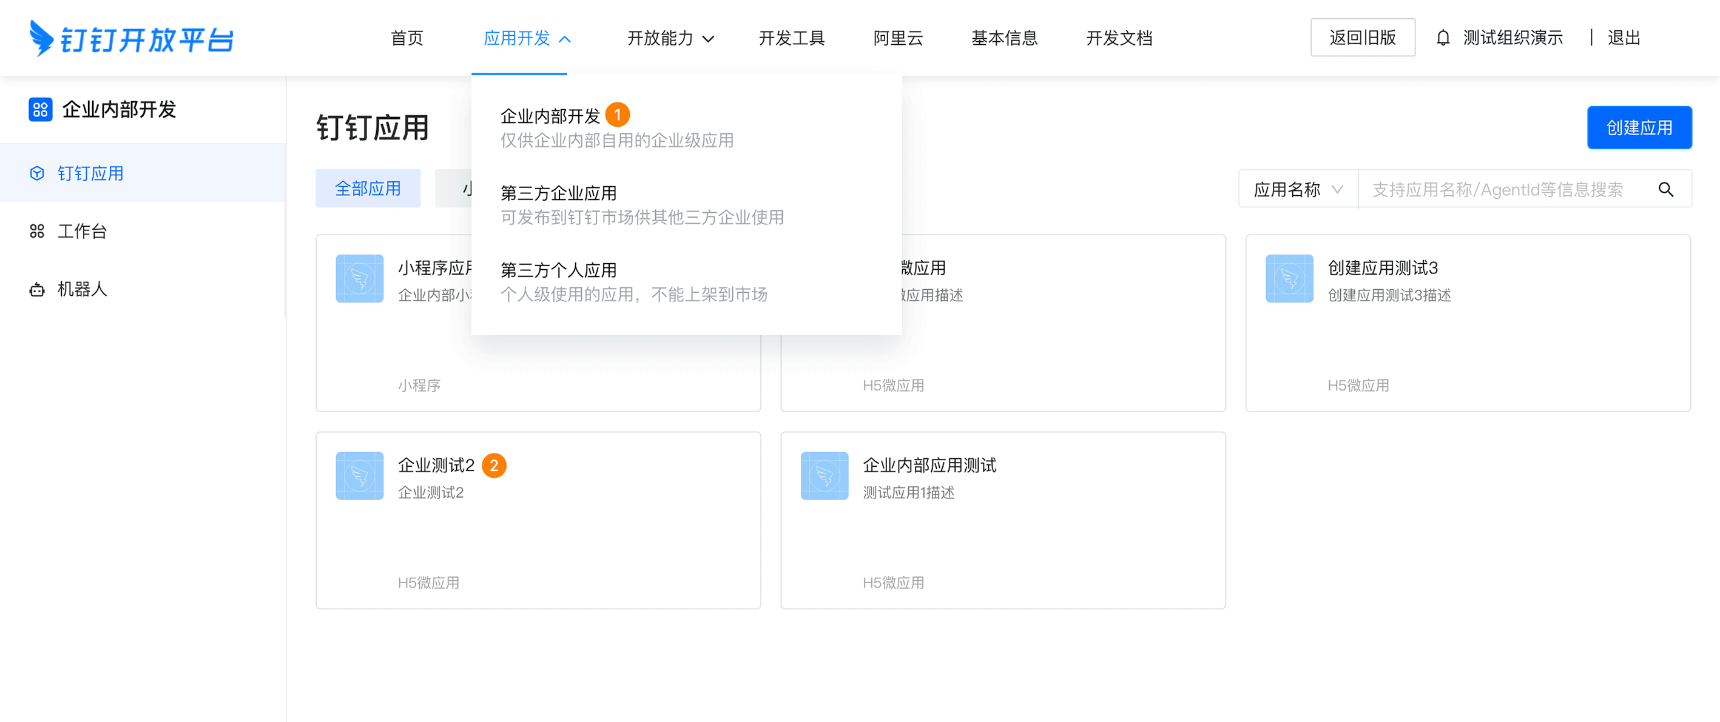The height and width of the screenshot is (722, 1720).
Task: Open 开发工具 in top navigation
Action: (x=791, y=38)
